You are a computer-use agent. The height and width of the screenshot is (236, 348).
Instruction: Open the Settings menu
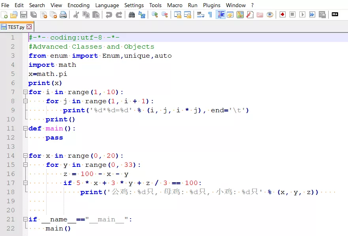[134, 5]
